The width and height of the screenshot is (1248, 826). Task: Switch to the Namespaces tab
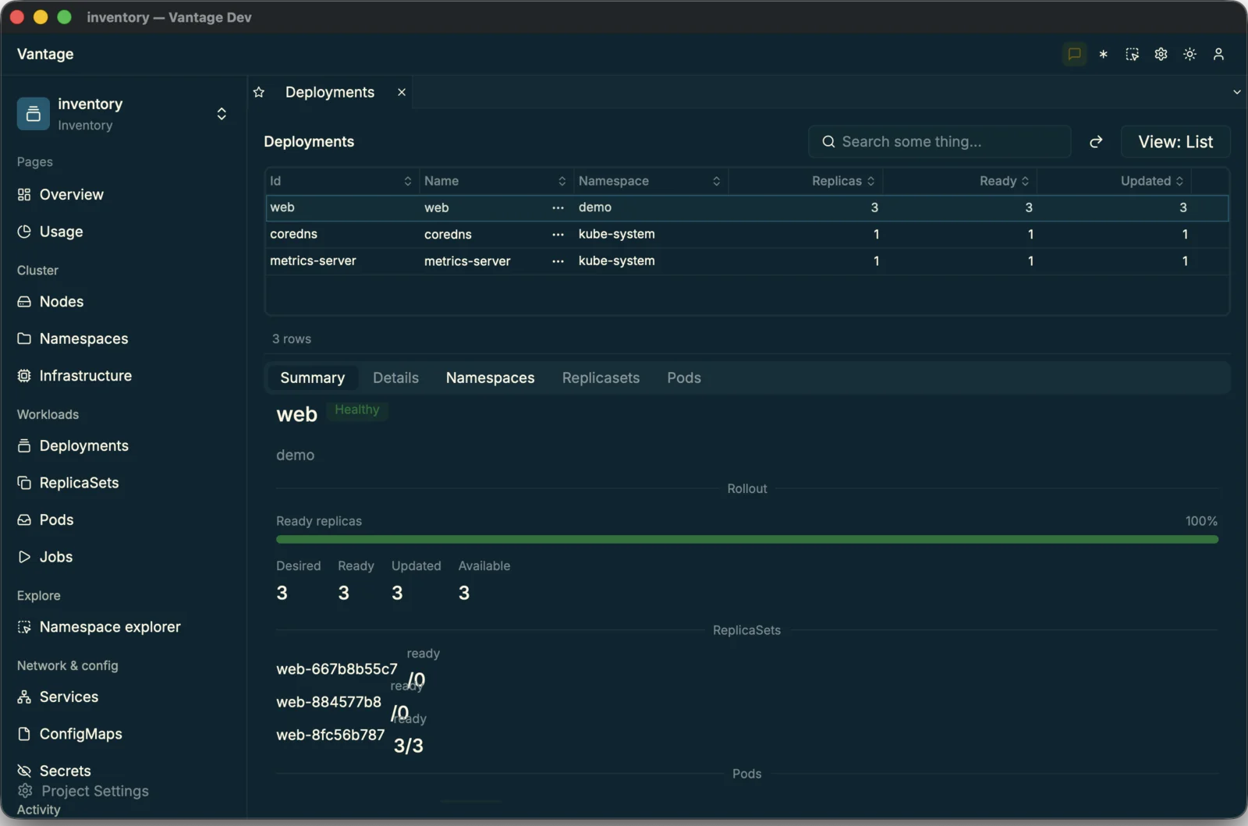click(490, 378)
